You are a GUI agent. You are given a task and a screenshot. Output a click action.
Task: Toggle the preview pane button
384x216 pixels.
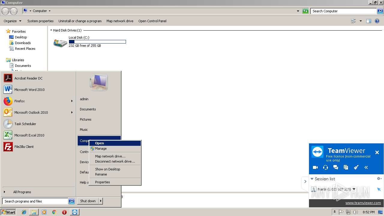point(369,21)
